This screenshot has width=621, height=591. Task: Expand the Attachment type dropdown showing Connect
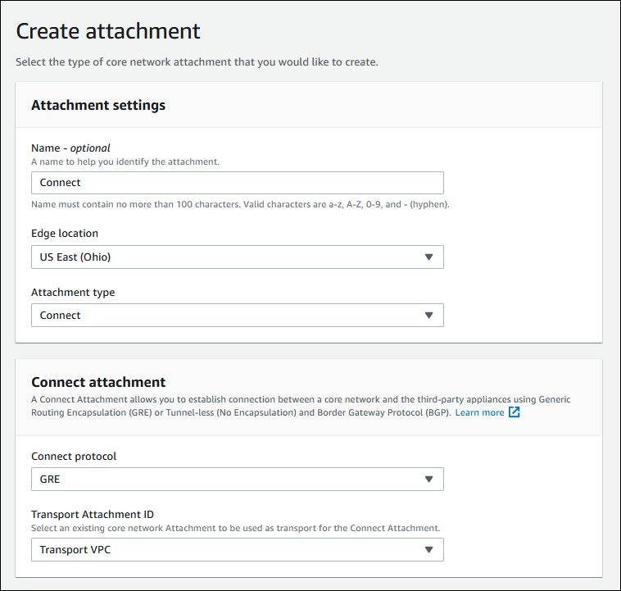[x=237, y=315]
